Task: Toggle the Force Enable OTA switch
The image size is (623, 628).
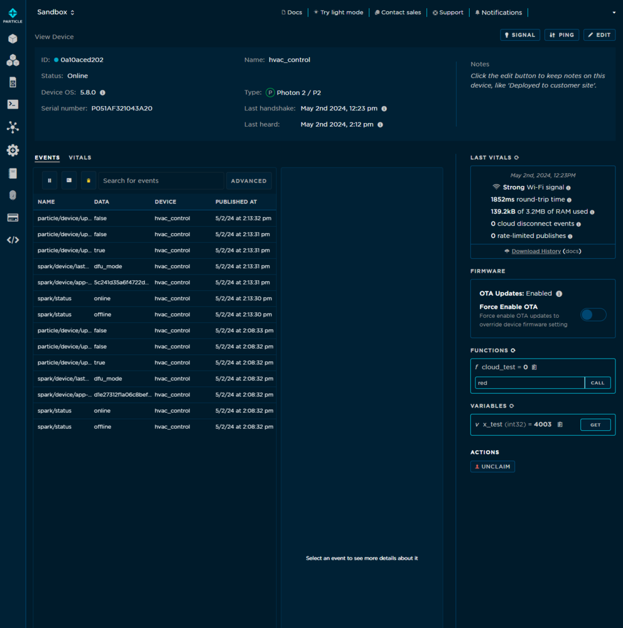Action: (x=593, y=315)
